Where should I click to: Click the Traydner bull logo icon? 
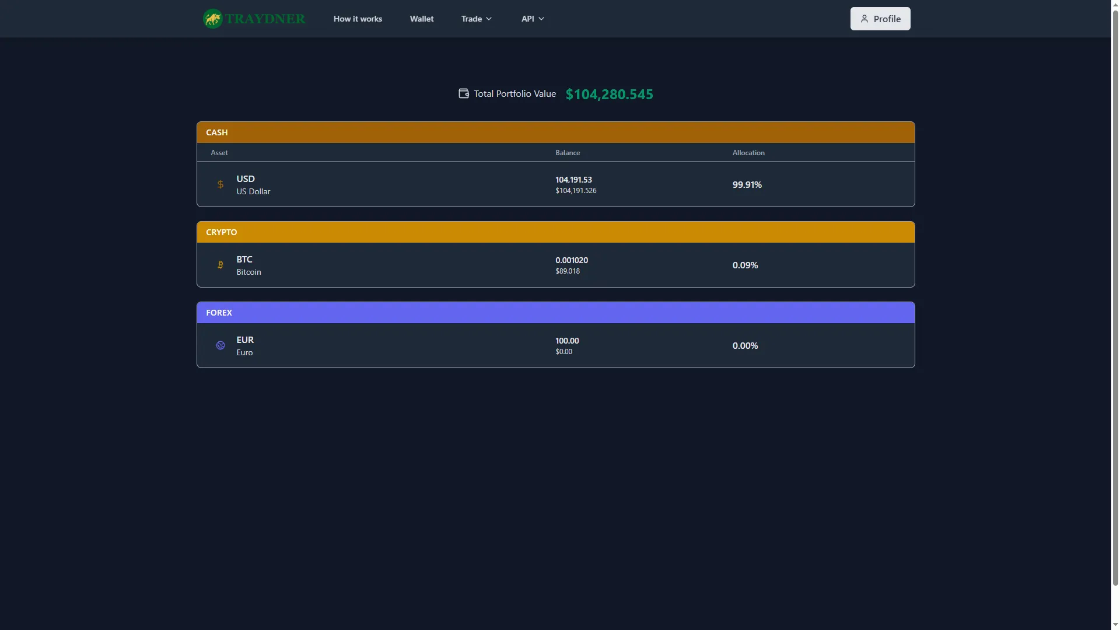coord(212,19)
